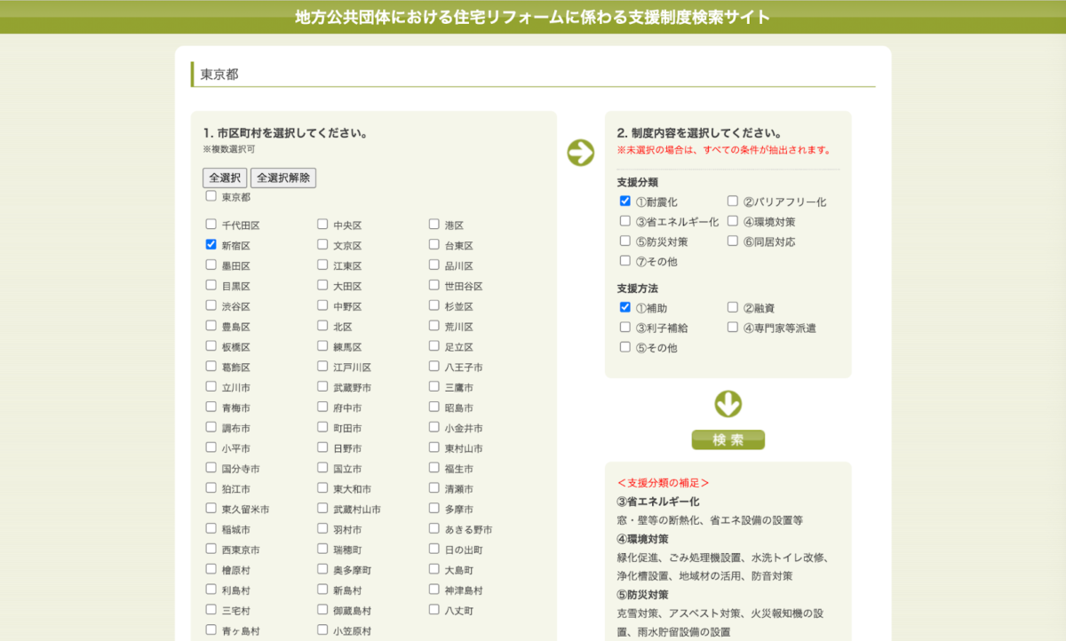Screen dimensions: 1066x641
Task: Enable the ②融資 checkbox
Action: click(x=732, y=306)
